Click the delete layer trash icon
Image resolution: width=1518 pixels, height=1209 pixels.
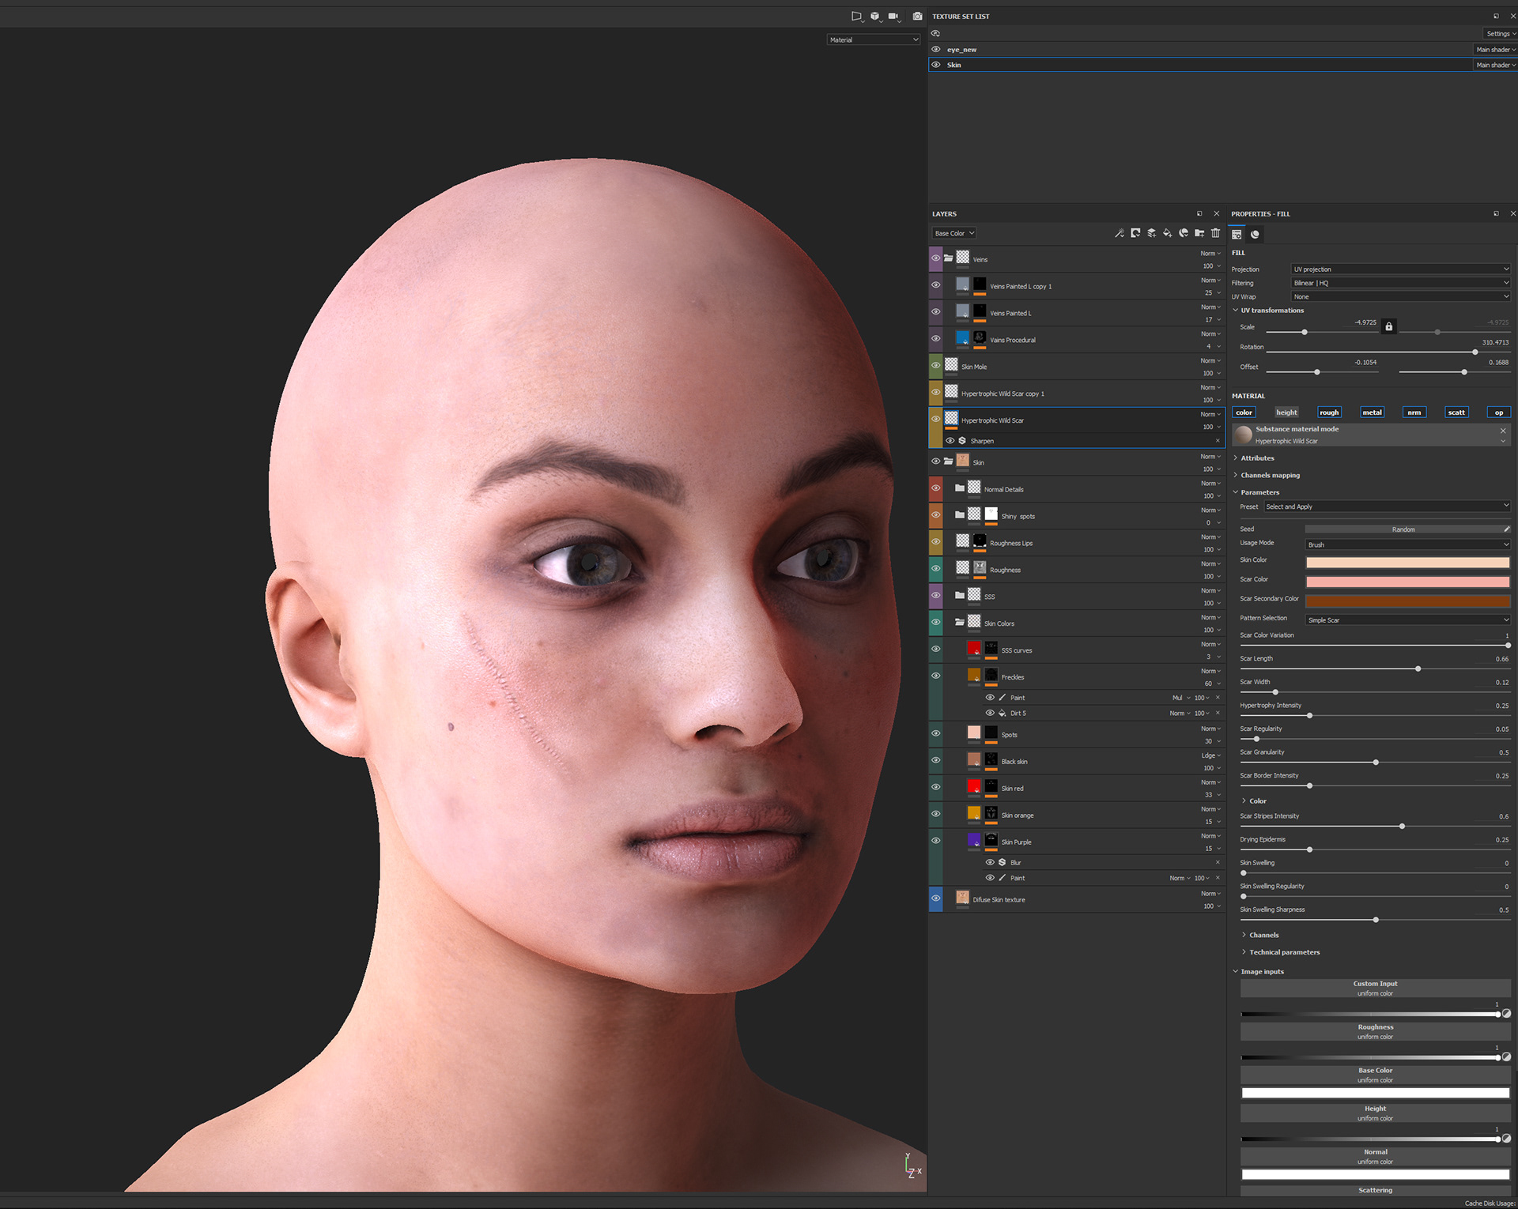tap(1215, 233)
